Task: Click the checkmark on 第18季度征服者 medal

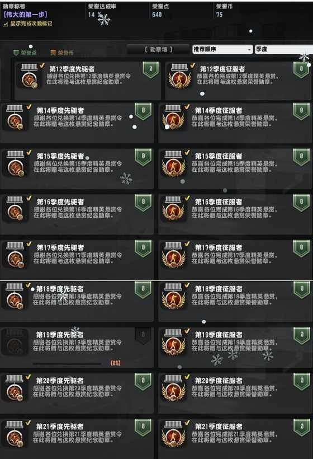Action: click(187, 285)
